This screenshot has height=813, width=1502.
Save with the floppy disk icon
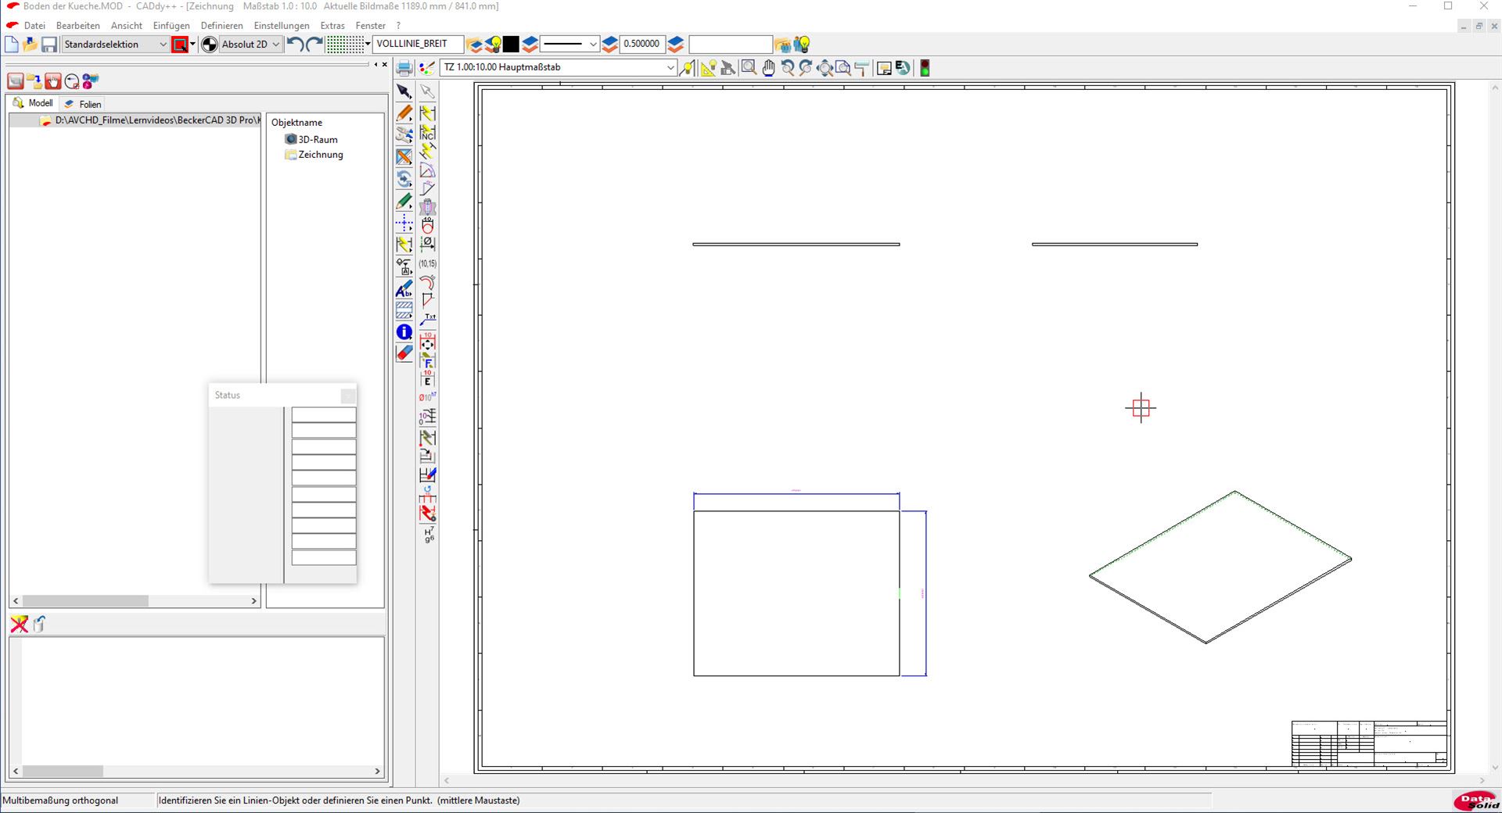(x=49, y=45)
